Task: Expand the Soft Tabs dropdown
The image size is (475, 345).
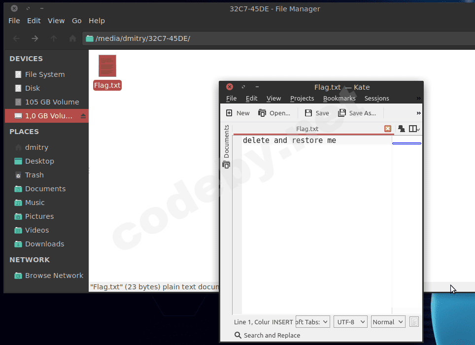Action: pos(312,321)
